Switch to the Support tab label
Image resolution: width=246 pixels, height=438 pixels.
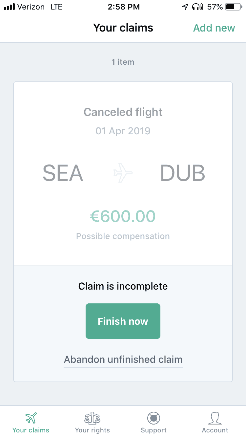point(154,430)
